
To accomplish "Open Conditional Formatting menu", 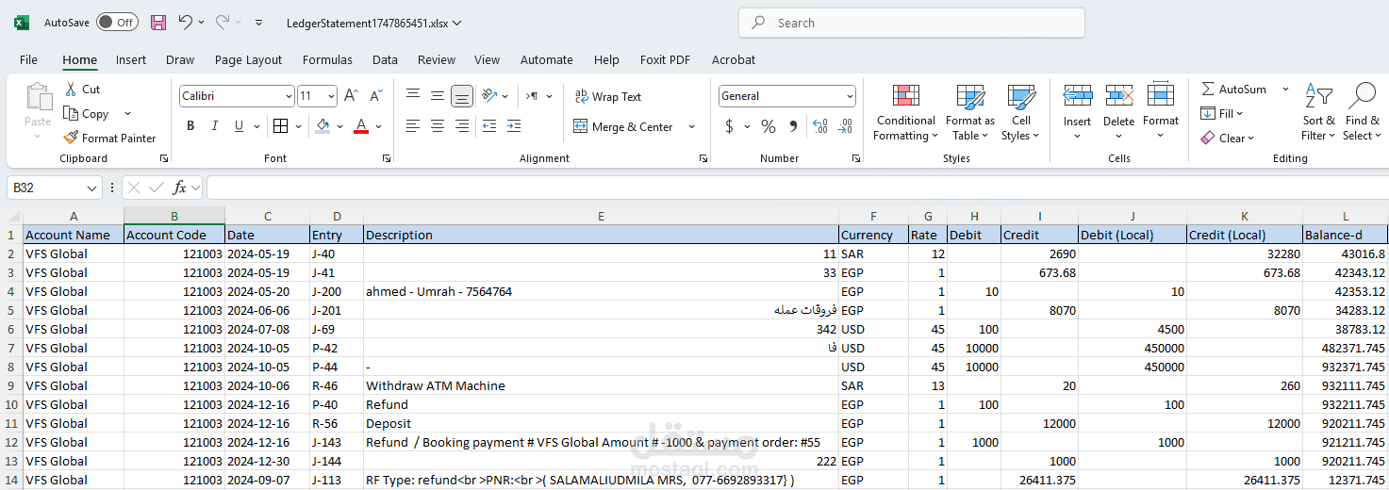I will 905,112.
